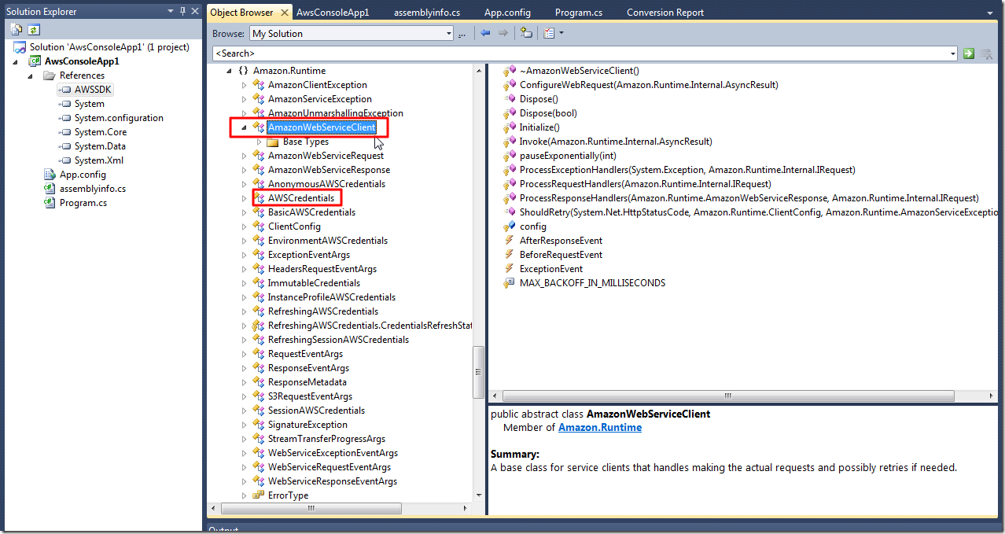Screen dimensions: 1005x534
Task: Select assemblyinfo.cs in Solution Explorer
Action: point(93,189)
